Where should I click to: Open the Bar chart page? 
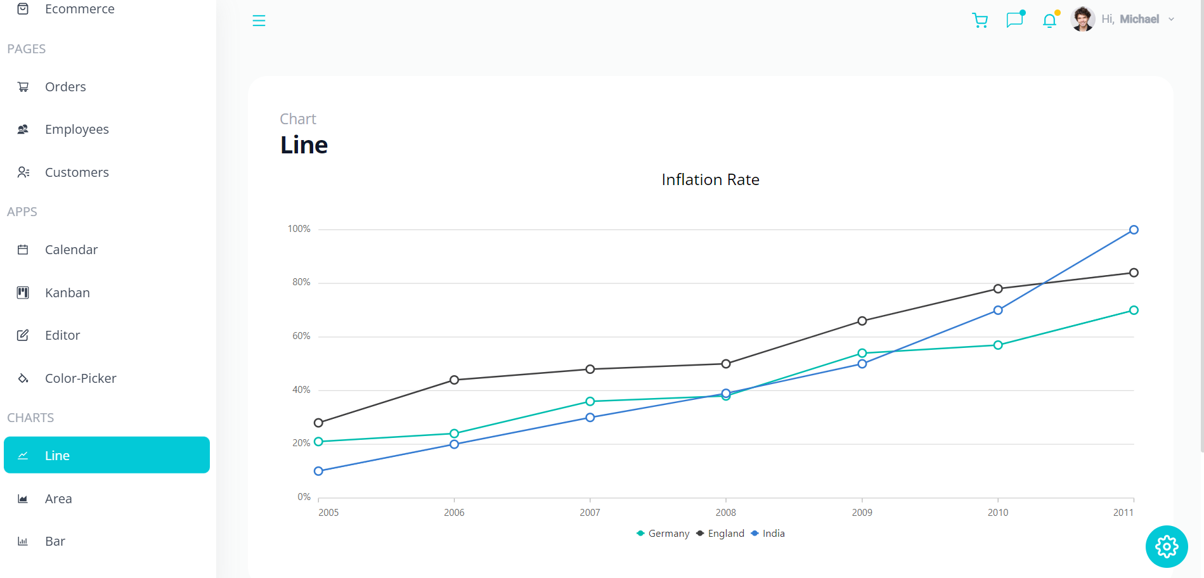coord(55,541)
